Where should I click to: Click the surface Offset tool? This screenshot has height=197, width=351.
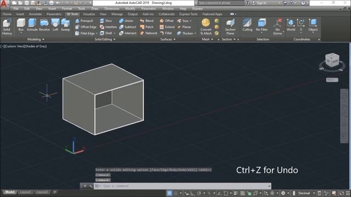(167, 21)
